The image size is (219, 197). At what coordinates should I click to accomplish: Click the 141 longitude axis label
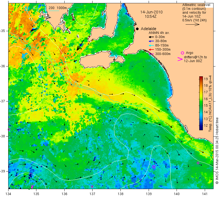(205, 194)
